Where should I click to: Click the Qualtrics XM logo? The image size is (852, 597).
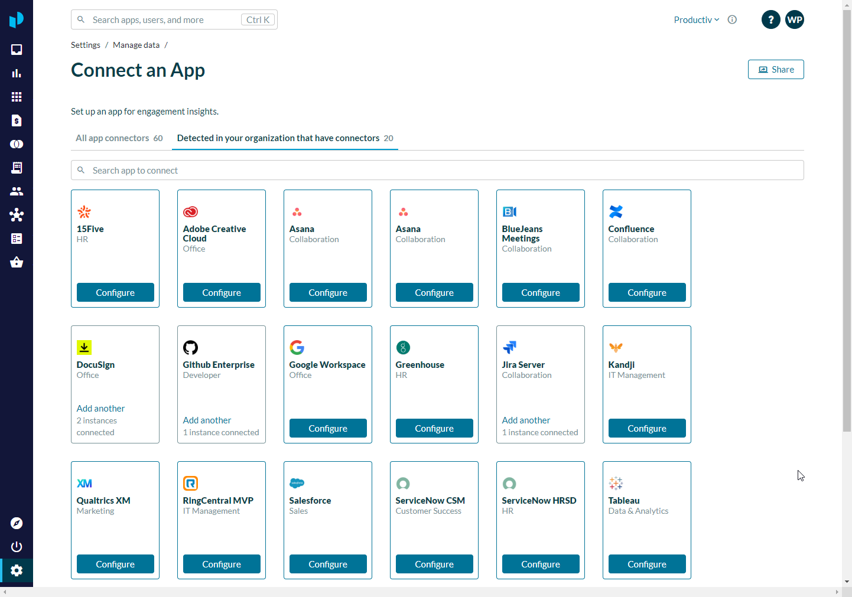coord(84,483)
